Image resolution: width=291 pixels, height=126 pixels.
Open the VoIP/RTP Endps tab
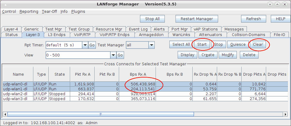(x=115, y=35)
